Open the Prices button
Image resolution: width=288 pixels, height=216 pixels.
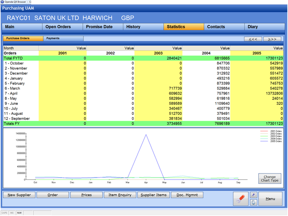[86, 195]
